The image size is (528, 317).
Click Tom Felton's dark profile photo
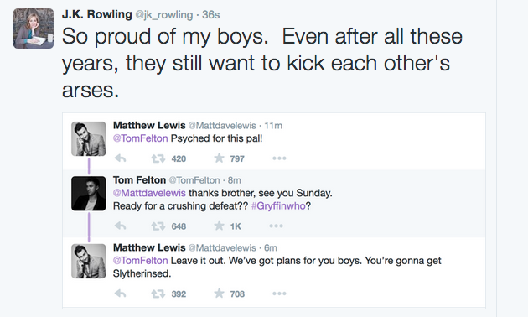pyautogui.click(x=89, y=194)
